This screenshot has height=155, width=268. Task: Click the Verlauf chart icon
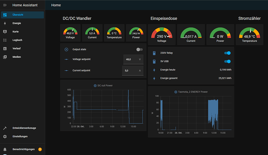pos(5,49)
